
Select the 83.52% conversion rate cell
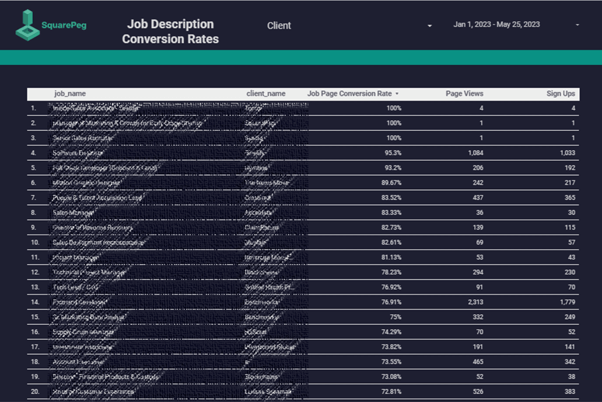pyautogui.click(x=391, y=198)
